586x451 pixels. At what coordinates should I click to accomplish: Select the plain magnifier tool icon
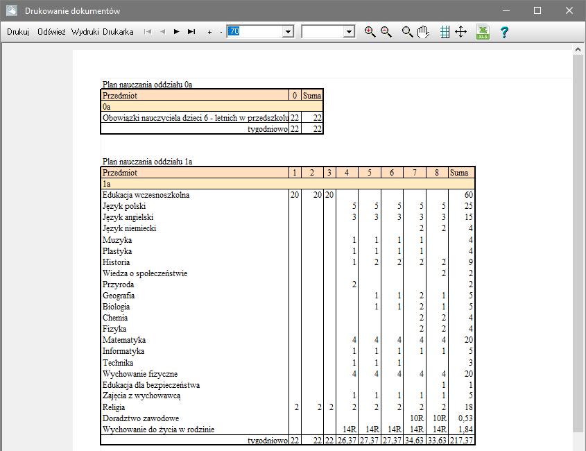(407, 32)
